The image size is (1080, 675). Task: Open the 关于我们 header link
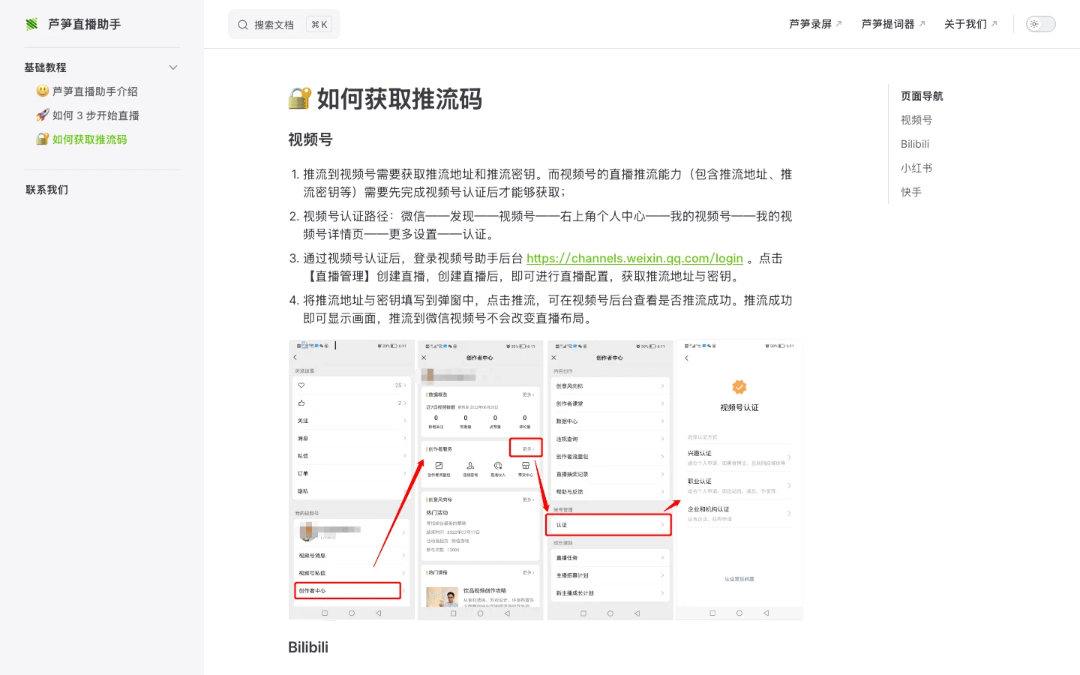(970, 24)
